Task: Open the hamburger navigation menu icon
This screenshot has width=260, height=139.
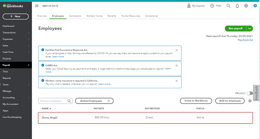Action: coord(37,6)
